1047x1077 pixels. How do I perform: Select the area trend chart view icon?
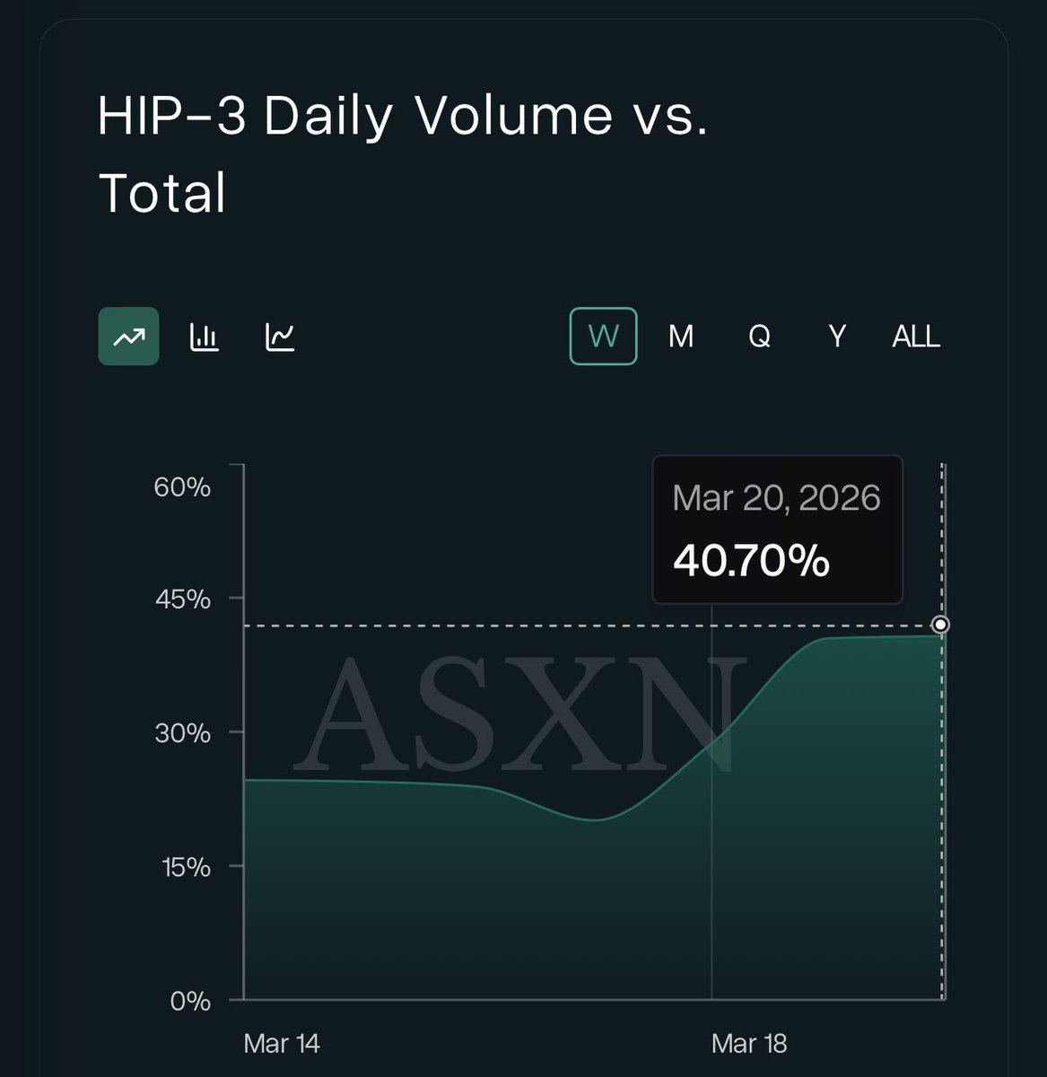click(x=128, y=337)
